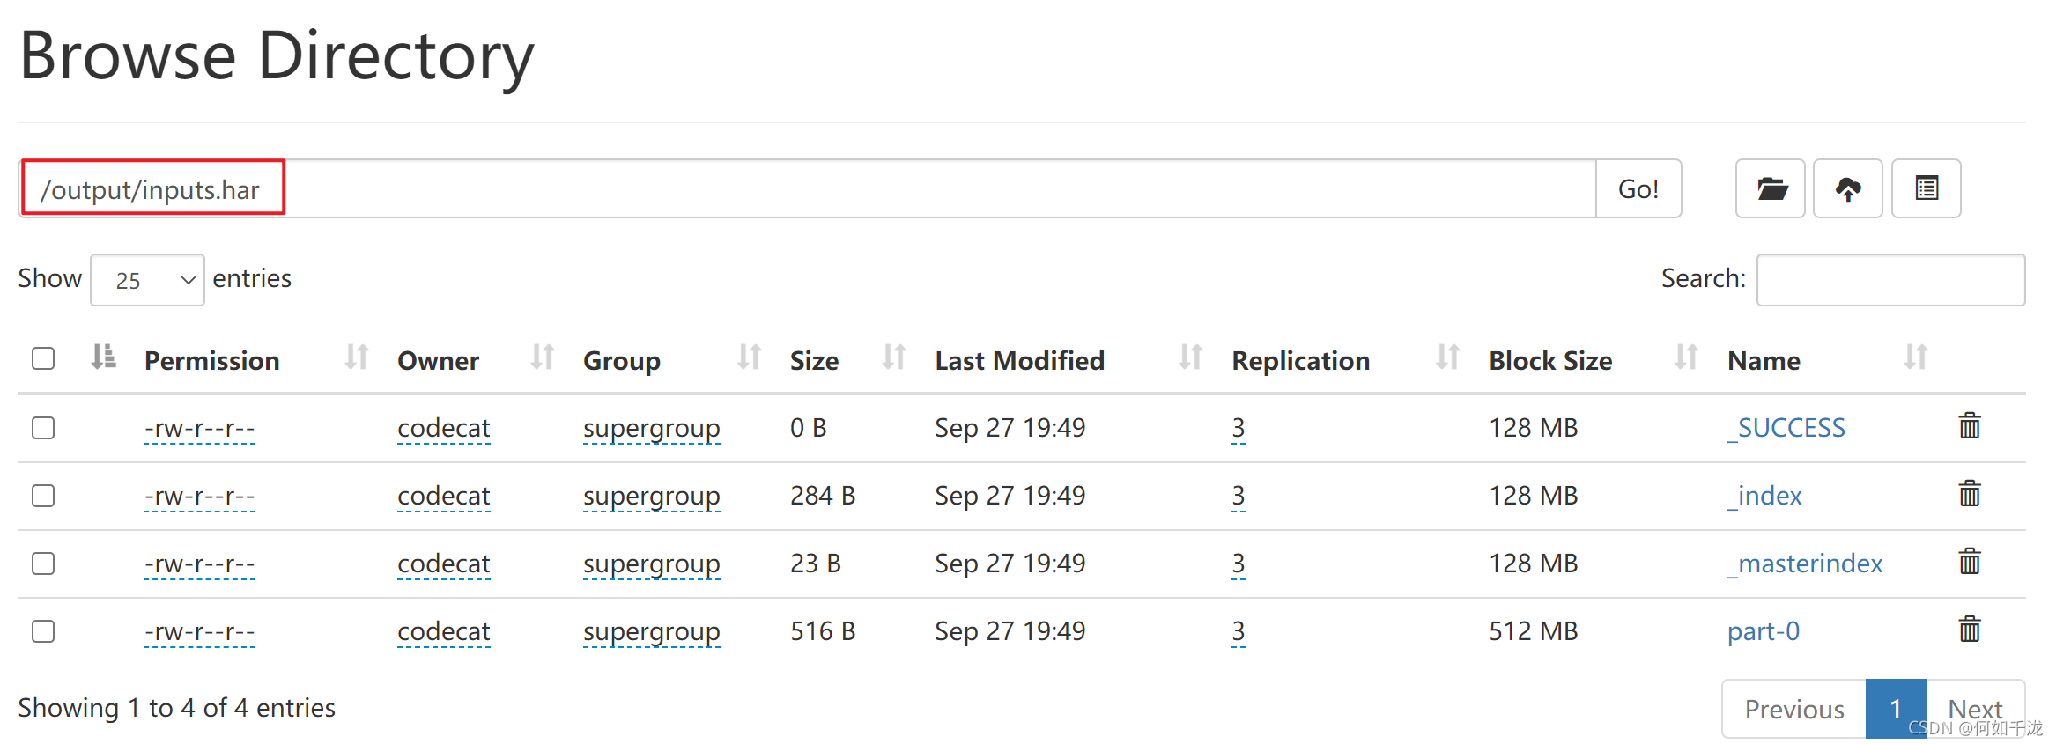Open the Show entries count dropdown
The height and width of the screenshot is (744, 2056).
click(147, 280)
